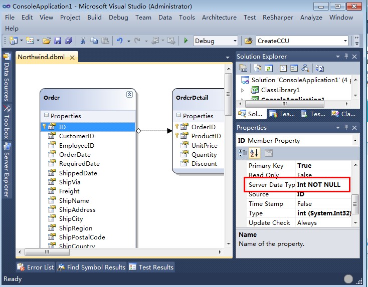
Task: Open the Error List tab
Action: pos(36,267)
